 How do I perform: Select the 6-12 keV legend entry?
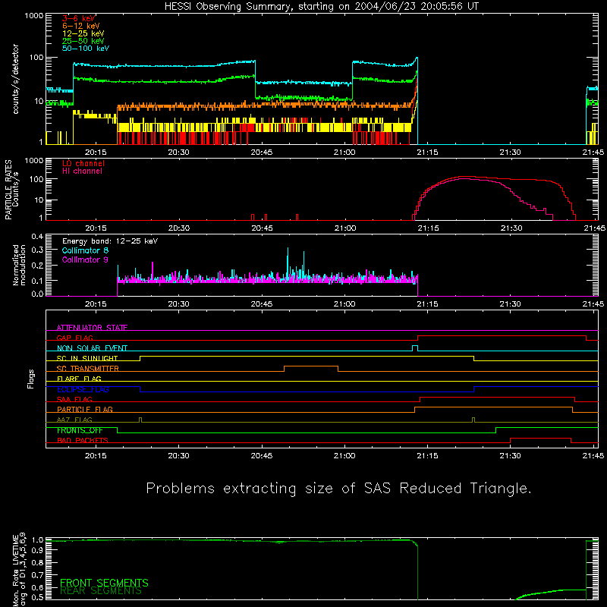(x=81, y=26)
